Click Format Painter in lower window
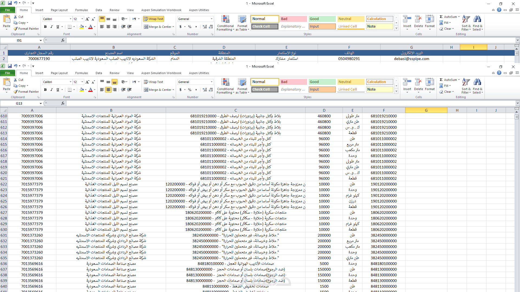 [26, 92]
